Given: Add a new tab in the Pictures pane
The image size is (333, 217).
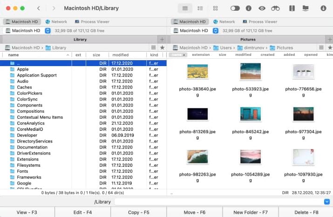Looking at the screenshot, I should pyautogui.click(x=329, y=40).
